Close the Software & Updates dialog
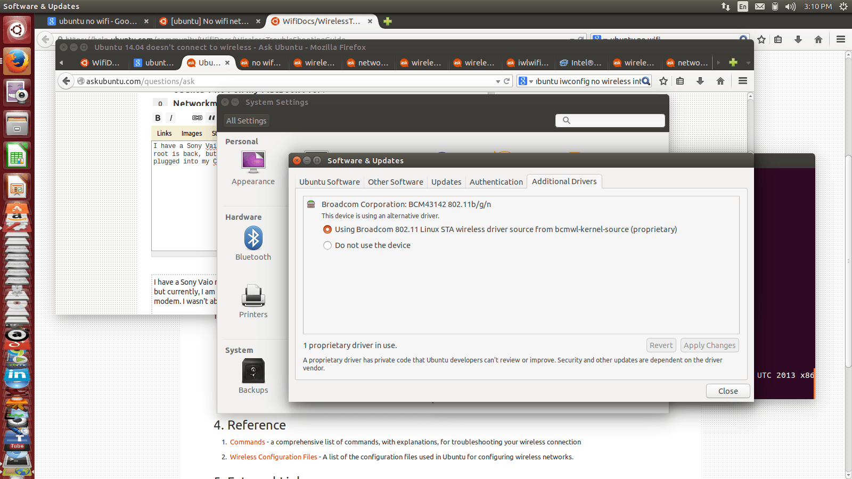The width and height of the screenshot is (852, 479). 728,391
